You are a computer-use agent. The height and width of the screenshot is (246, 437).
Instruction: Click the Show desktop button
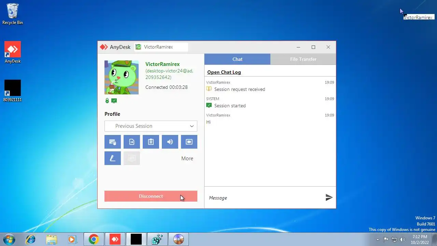pyautogui.click(x=434, y=239)
